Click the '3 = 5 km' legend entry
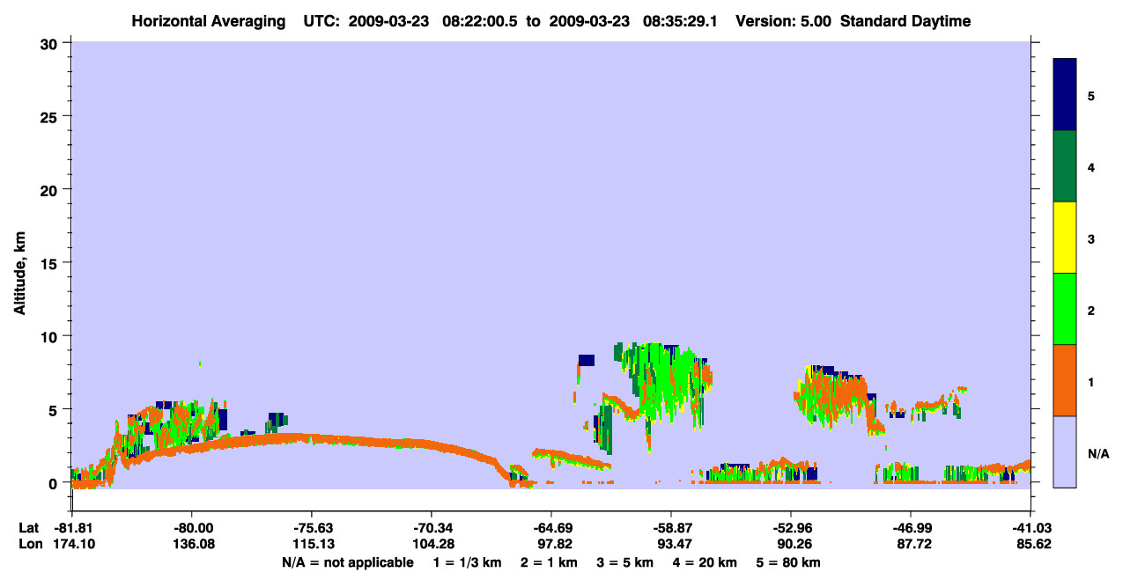The image size is (1145, 587). (625, 562)
